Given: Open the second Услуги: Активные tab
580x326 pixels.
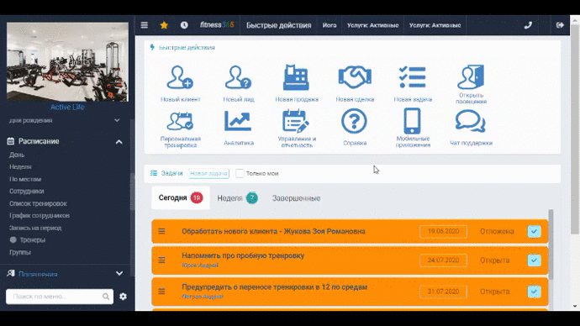Looking at the screenshot, I should [x=435, y=25].
